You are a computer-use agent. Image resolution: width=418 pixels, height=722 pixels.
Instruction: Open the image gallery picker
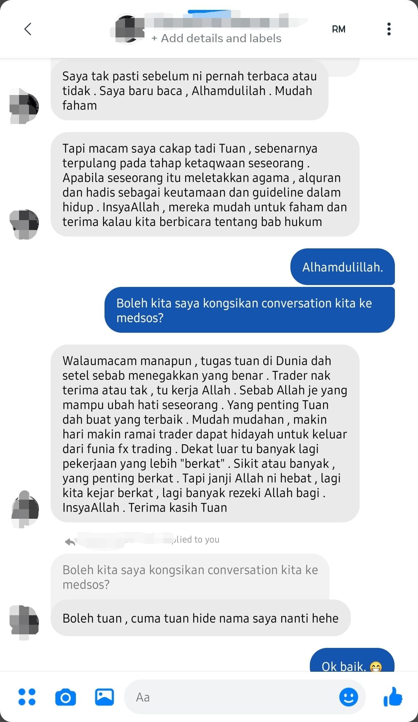104,697
